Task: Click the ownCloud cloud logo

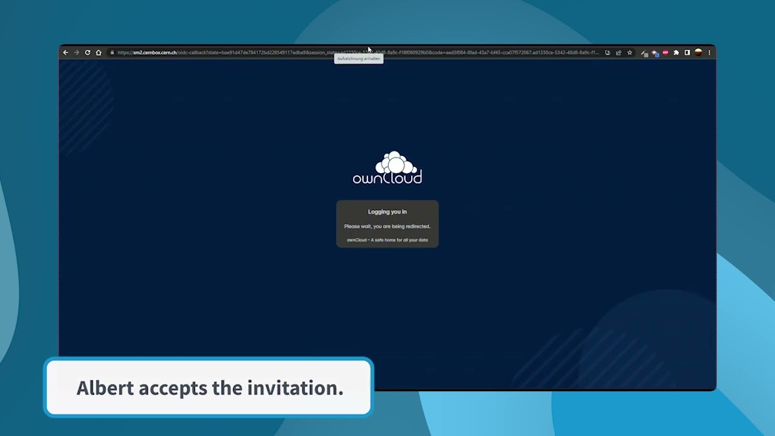Action: click(x=387, y=168)
